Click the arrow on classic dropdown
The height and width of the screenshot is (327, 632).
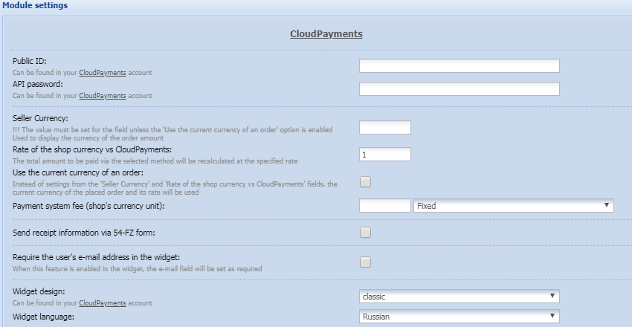tap(552, 296)
